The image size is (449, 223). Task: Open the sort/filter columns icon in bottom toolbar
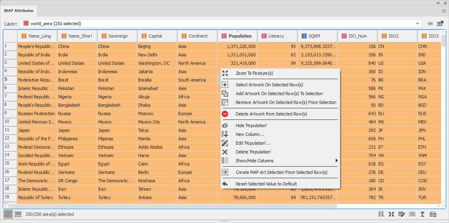(381, 214)
